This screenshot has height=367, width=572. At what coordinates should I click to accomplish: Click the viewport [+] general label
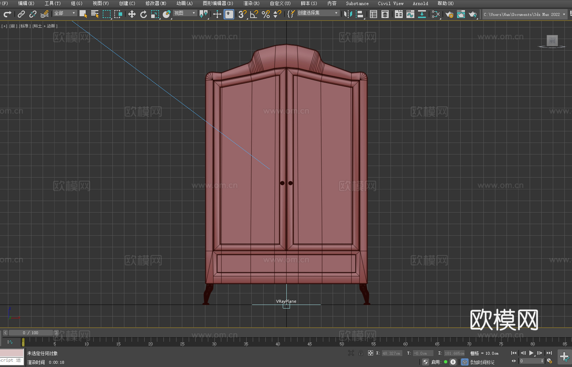4,26
